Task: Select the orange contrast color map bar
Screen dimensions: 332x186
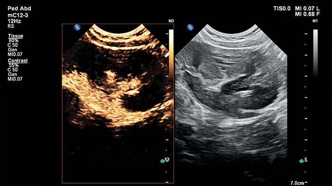Action: click(x=171, y=55)
